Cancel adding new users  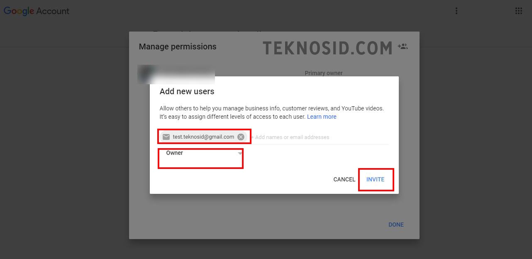point(344,179)
